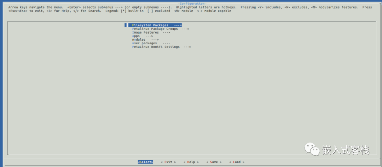Image resolution: width=382 pixels, height=167 pixels.
Task: Click the Load button
Action: 237,162
